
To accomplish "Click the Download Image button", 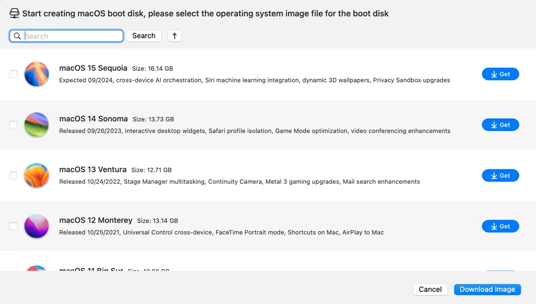I will pyautogui.click(x=487, y=289).
